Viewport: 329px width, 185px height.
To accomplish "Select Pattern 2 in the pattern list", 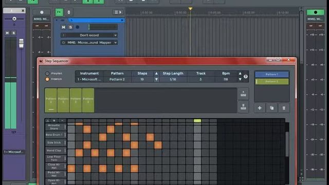I will [x=272, y=81].
